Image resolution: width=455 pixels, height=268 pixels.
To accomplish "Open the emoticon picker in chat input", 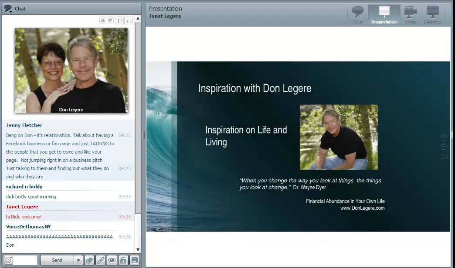I will (8, 260).
